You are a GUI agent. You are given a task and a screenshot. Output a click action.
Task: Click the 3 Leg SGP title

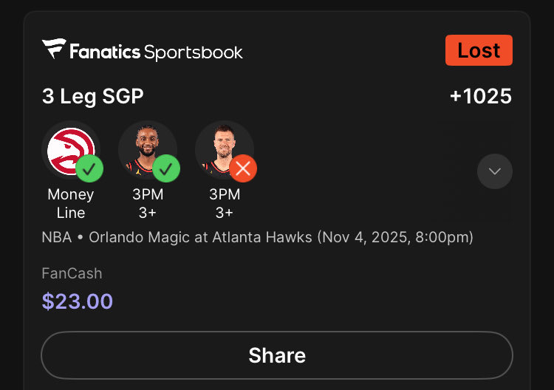(x=93, y=97)
